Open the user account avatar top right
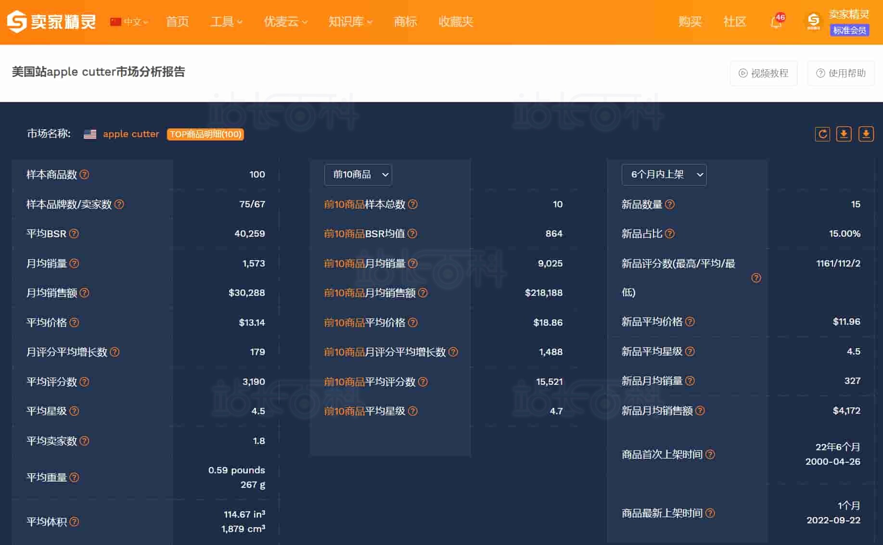Image resolution: width=883 pixels, height=545 pixels. [814, 21]
